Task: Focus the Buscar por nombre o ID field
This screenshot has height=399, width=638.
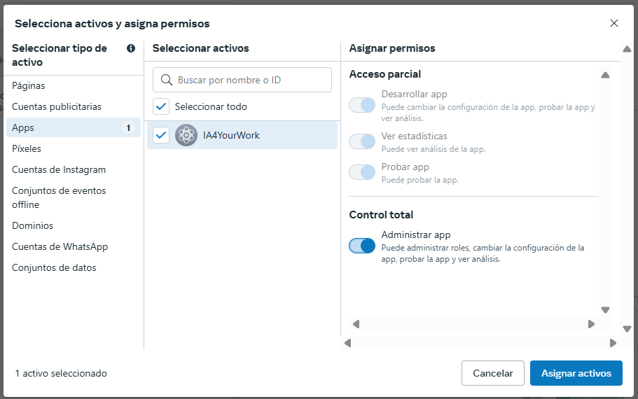Action: coord(242,80)
